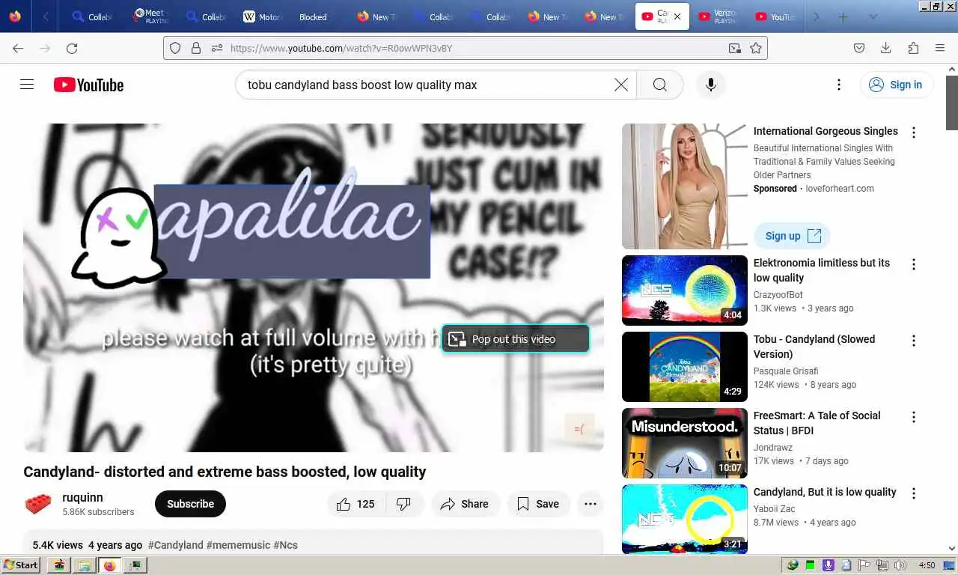The image size is (958, 575).
Task: Open microphone tray icon
Action: coord(828,565)
